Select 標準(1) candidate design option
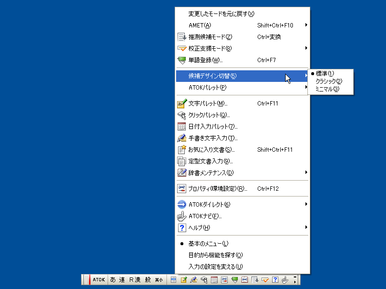The height and width of the screenshot is (289, 386). (x=331, y=74)
